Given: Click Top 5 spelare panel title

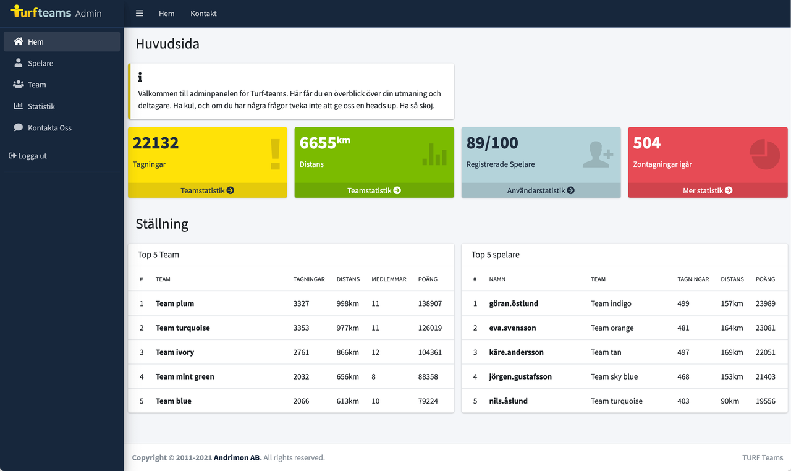Looking at the screenshot, I should coord(496,255).
